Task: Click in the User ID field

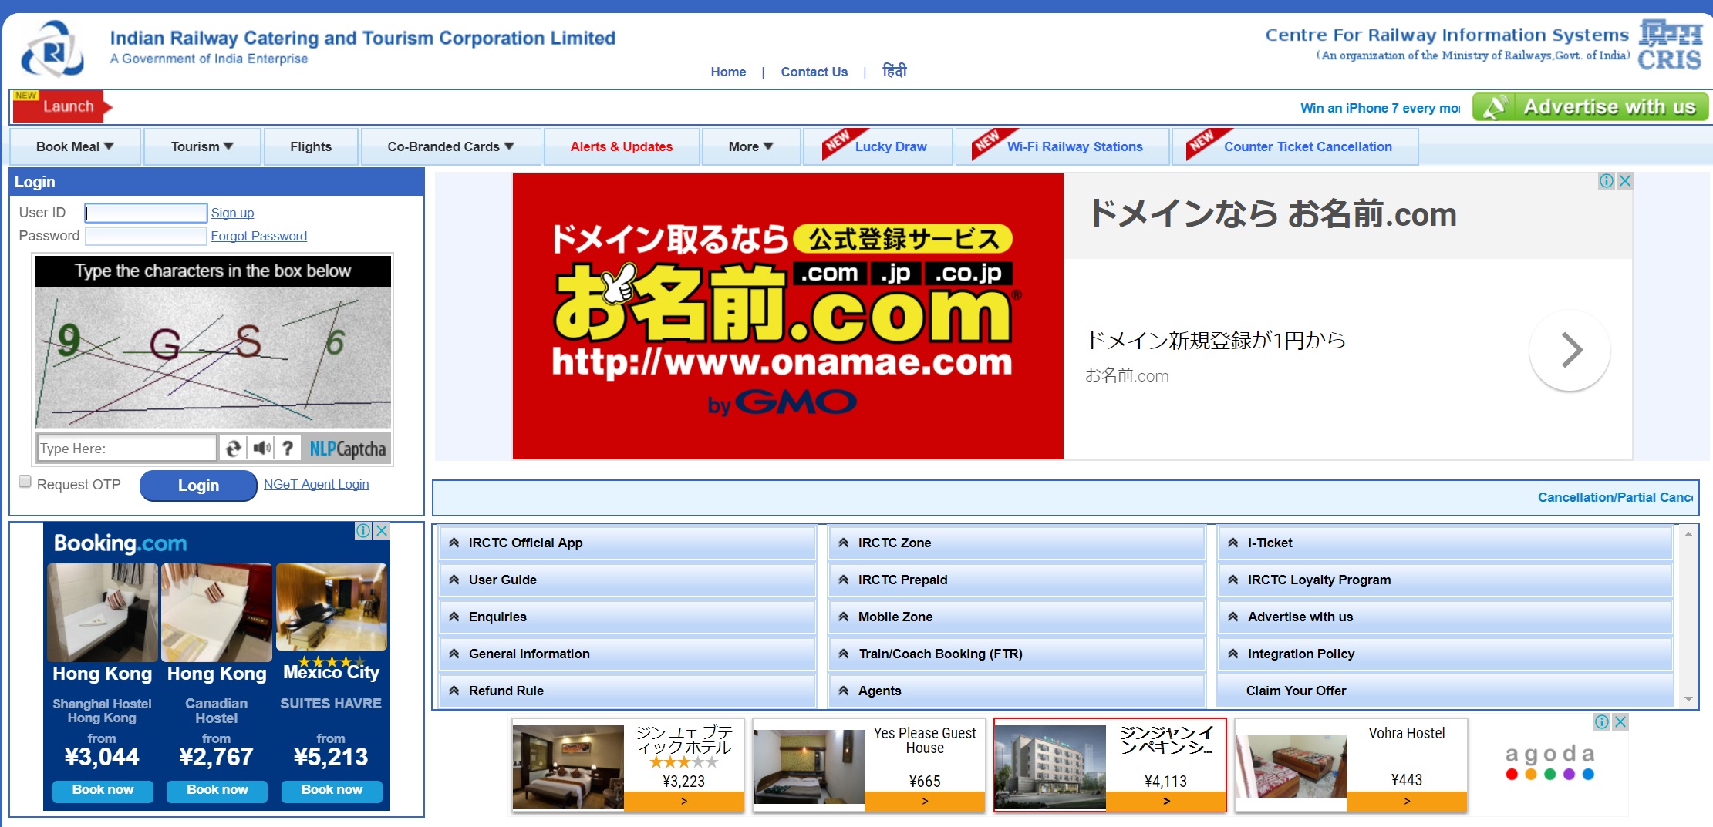Action: (146, 213)
